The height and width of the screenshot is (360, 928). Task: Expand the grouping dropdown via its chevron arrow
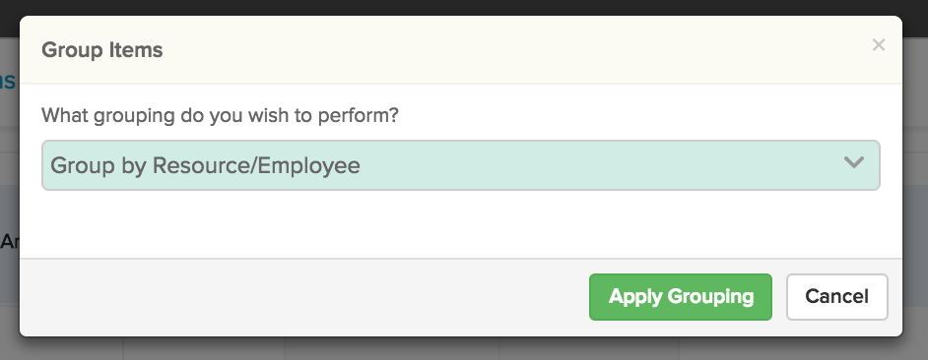tap(853, 162)
